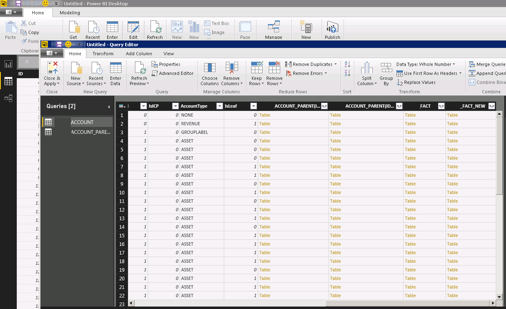Open Modeling tab in Power BI Desktop
506x309 pixels.
pyautogui.click(x=70, y=13)
